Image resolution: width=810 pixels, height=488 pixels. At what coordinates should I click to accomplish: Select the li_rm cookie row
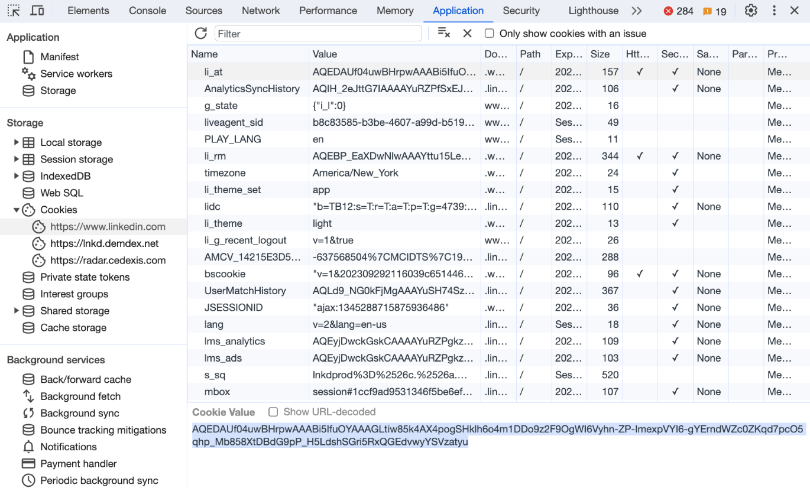point(498,156)
